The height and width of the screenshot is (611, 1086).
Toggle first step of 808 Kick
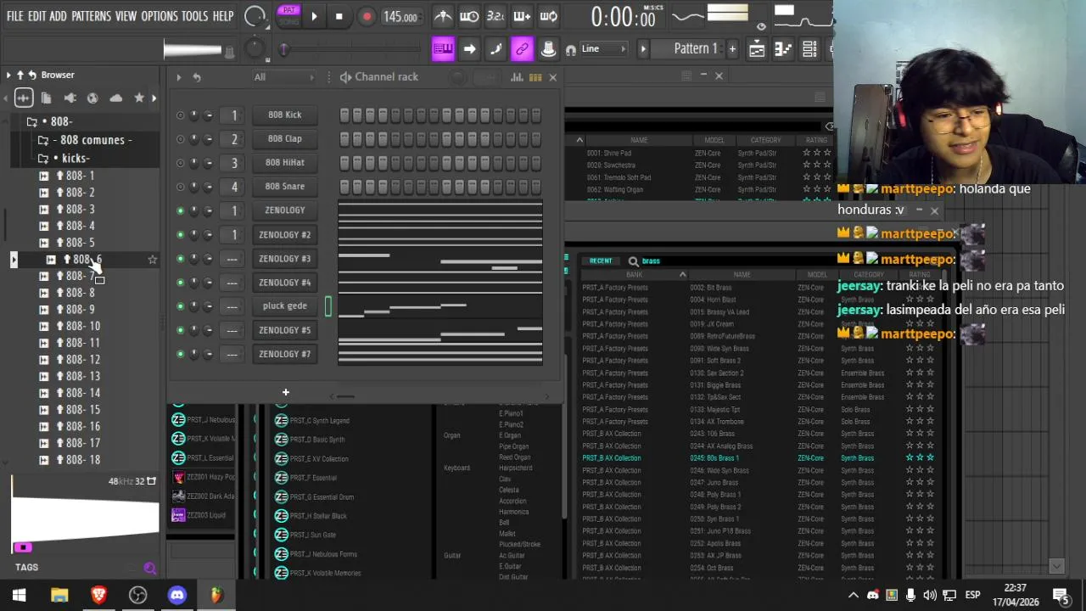coord(344,115)
